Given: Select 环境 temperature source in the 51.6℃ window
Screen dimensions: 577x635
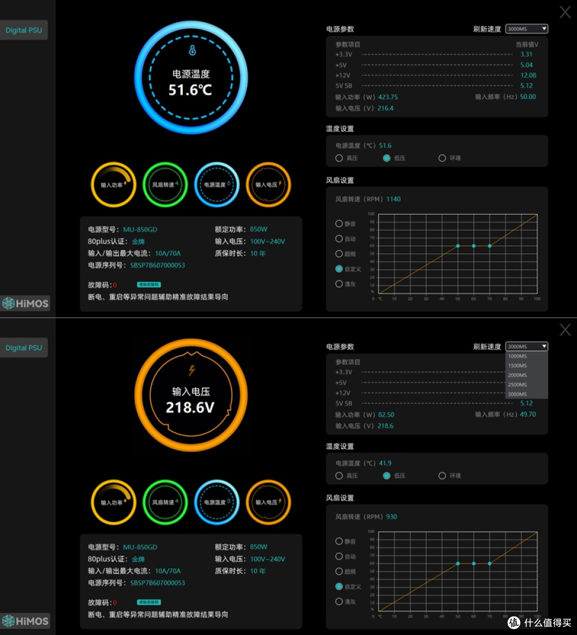Looking at the screenshot, I should click(x=442, y=158).
